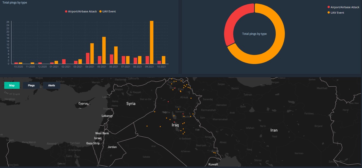Viewport: 362px width, 168px height.
Task: Click the red Airport/Airbase Attack bar for 08-2021
Action: [135, 61]
